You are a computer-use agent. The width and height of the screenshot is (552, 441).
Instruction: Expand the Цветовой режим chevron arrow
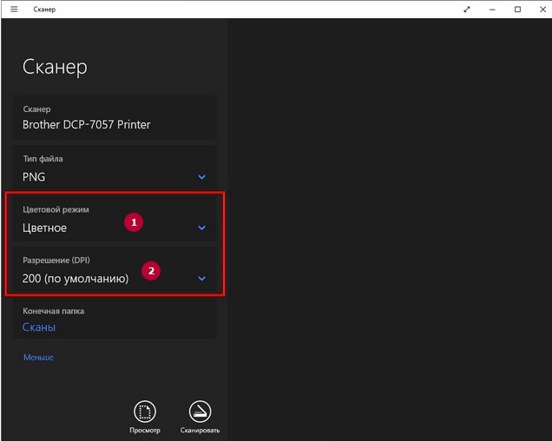[202, 228]
